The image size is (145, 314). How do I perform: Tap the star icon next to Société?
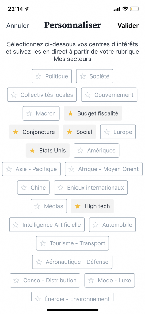coord(82,76)
